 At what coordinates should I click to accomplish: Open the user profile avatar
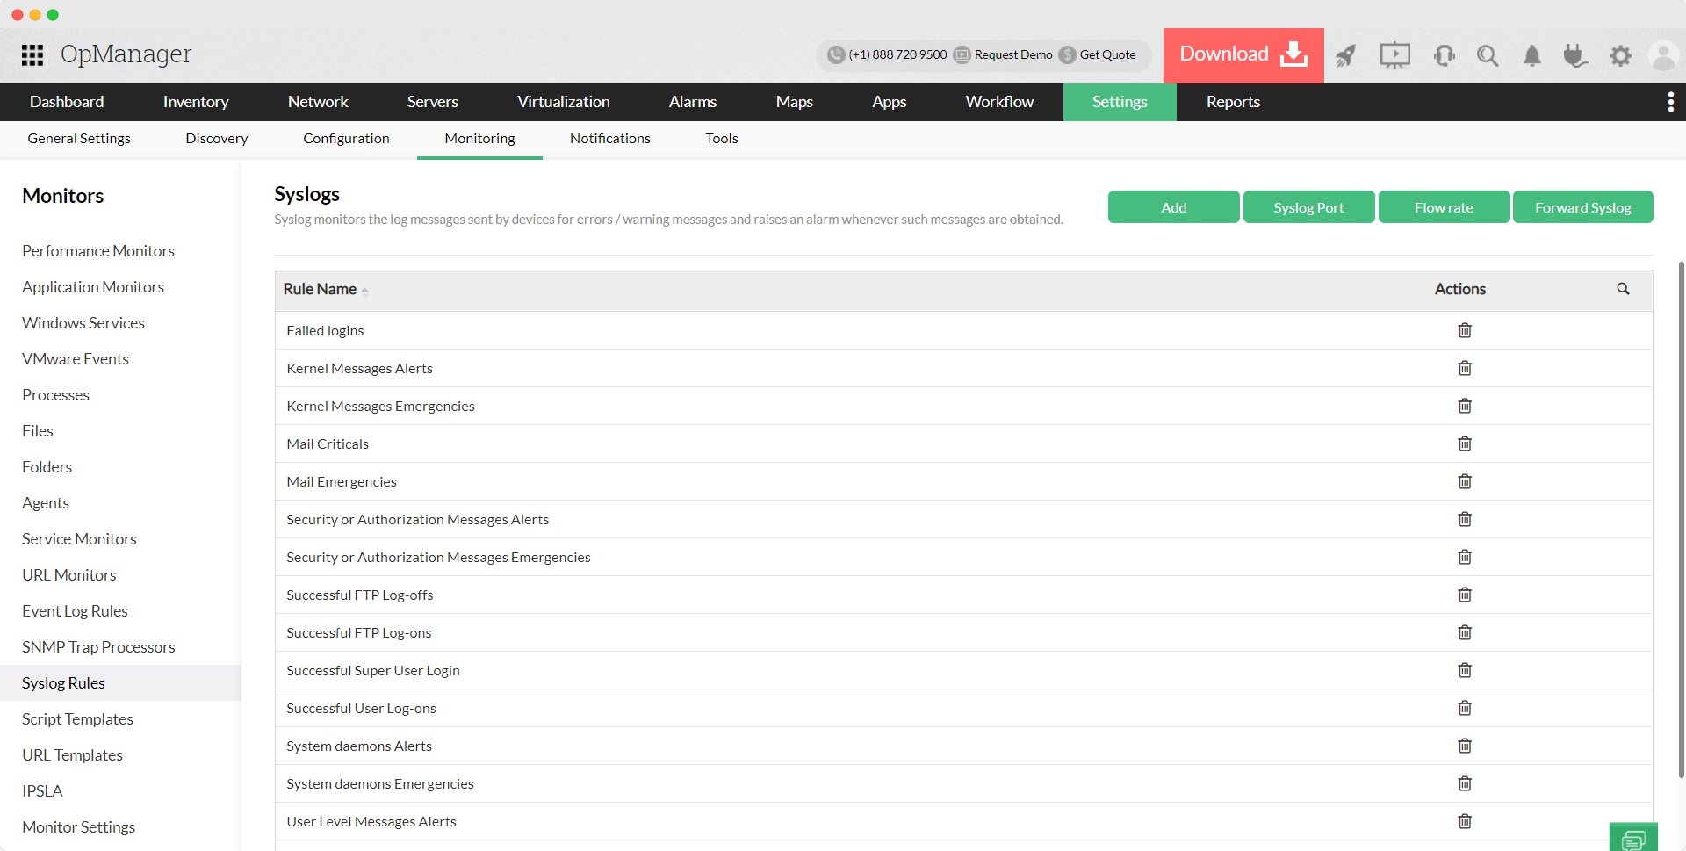coord(1664,55)
